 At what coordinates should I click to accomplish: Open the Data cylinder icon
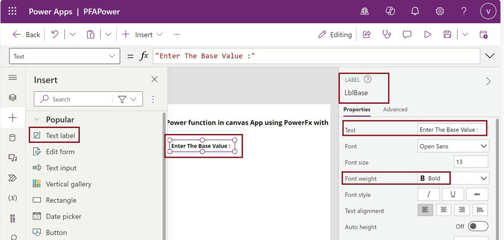pos(12,138)
